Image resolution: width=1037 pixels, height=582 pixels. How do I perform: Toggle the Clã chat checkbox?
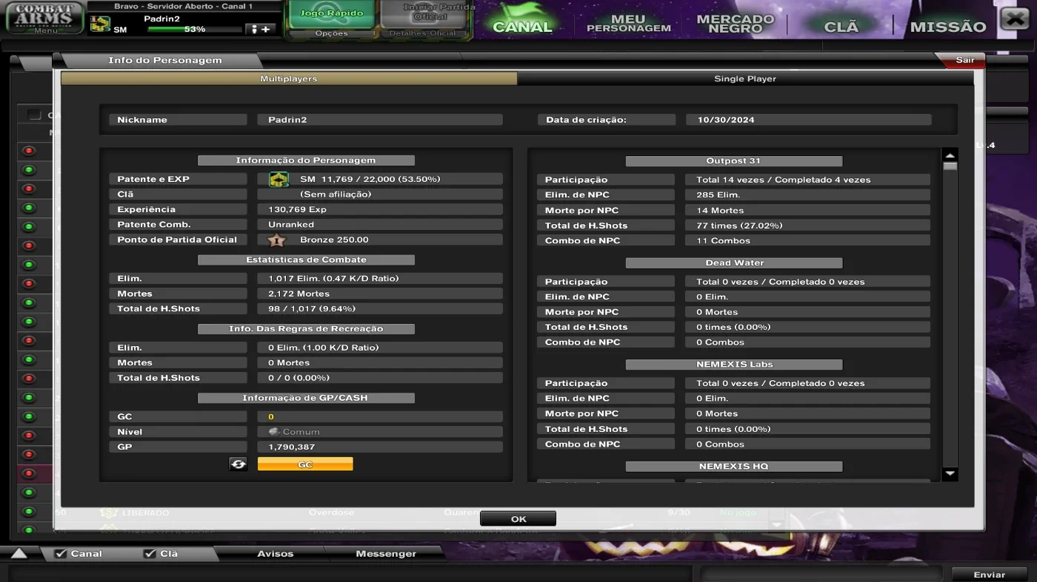pyautogui.click(x=150, y=553)
